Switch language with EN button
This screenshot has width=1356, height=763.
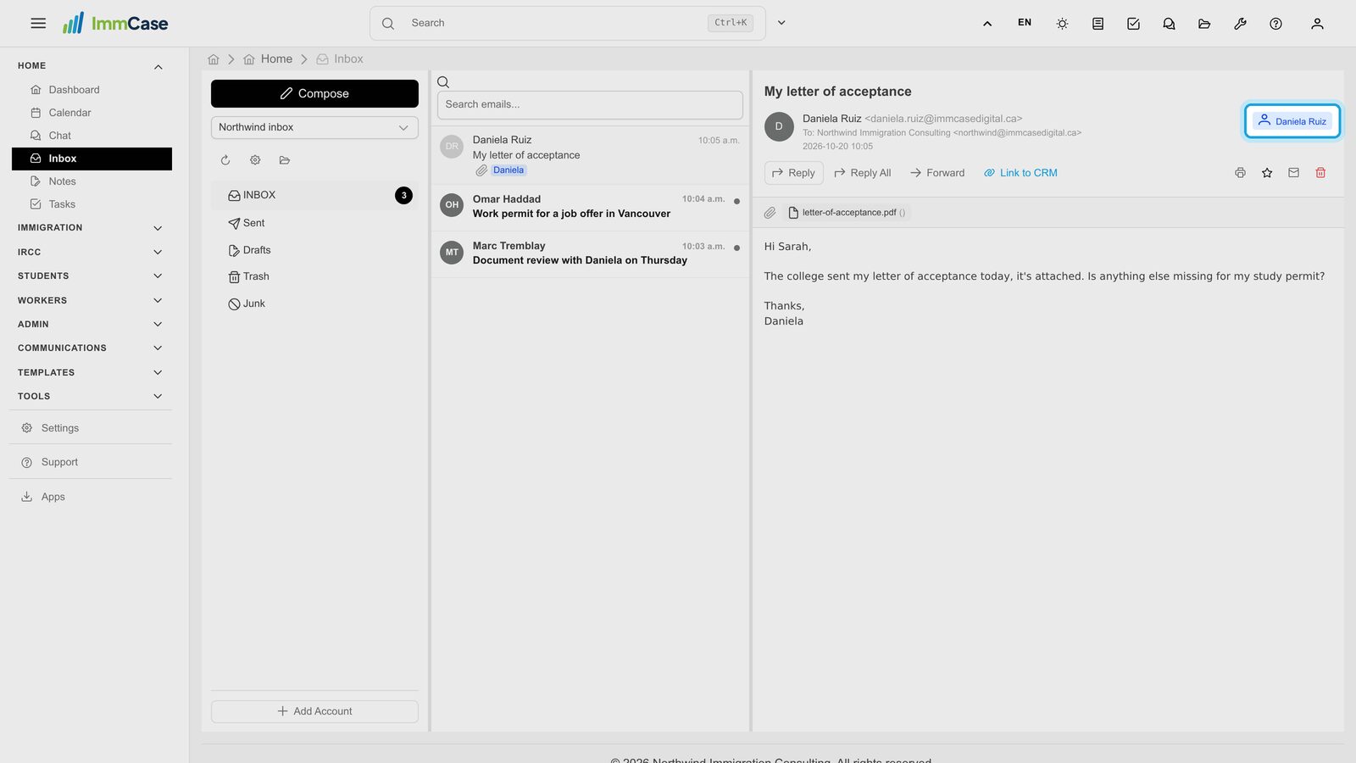(x=1025, y=23)
